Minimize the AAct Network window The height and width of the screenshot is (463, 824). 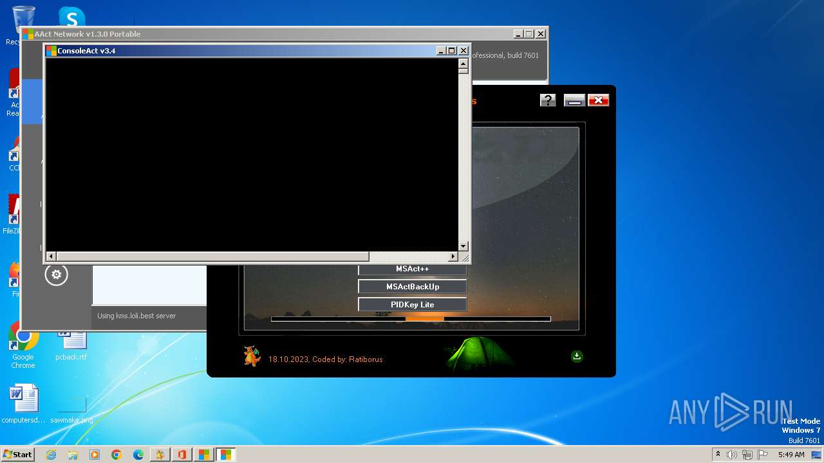tap(518, 34)
